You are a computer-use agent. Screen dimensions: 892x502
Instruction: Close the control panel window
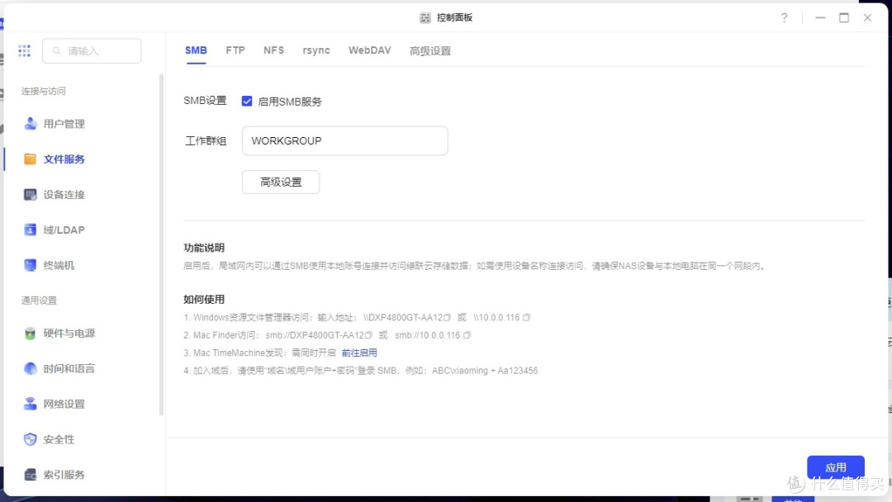[867, 17]
